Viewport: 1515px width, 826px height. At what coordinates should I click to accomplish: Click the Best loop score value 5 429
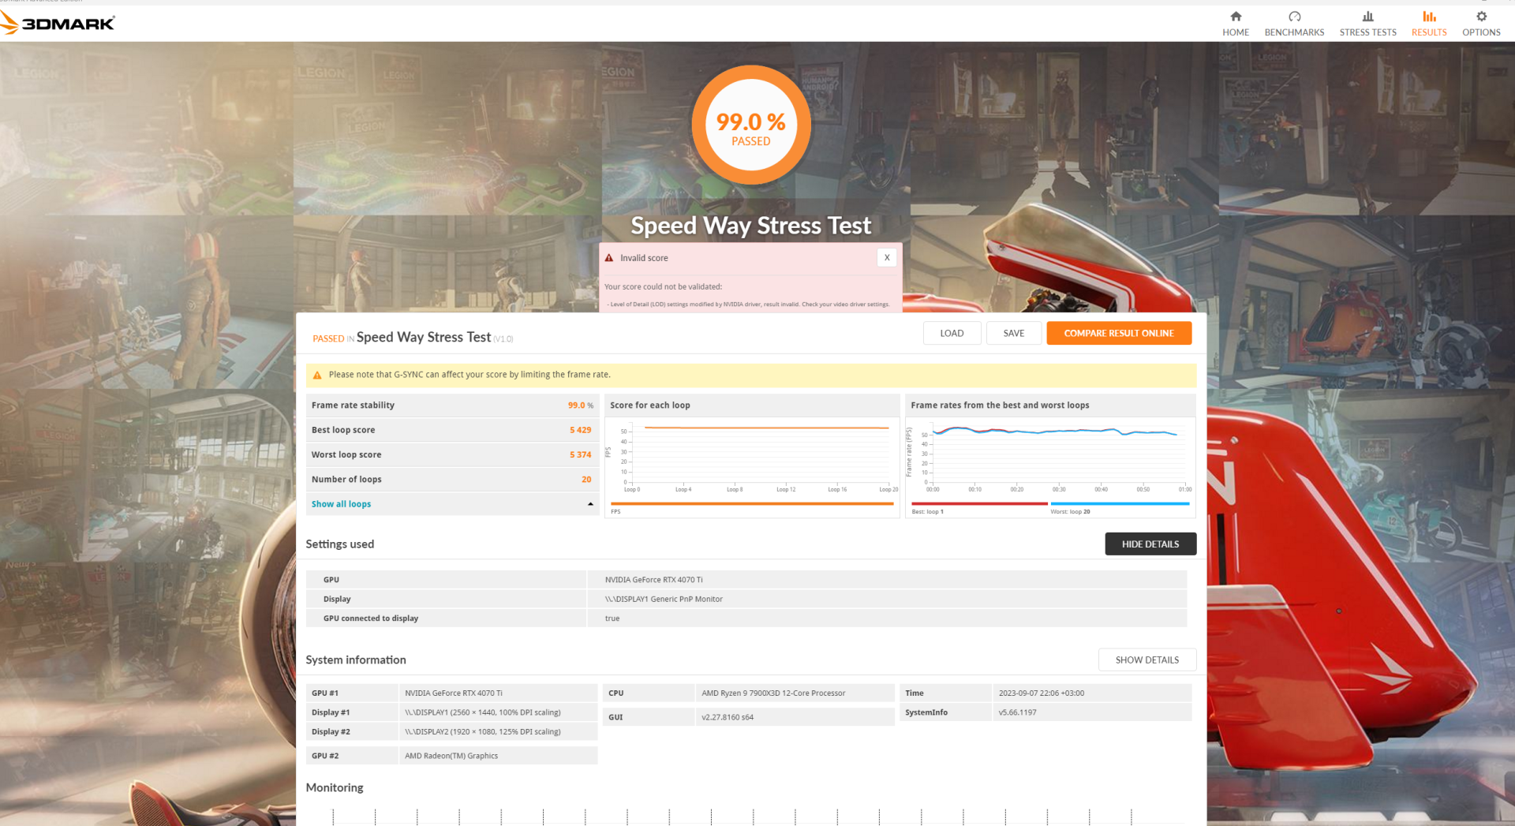[x=580, y=430]
